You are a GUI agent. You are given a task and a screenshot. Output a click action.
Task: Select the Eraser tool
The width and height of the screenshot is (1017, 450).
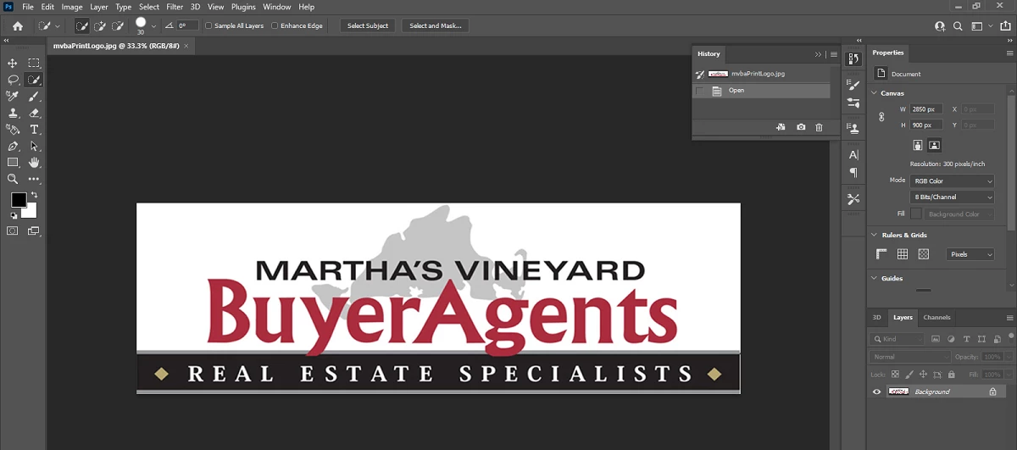click(x=34, y=113)
